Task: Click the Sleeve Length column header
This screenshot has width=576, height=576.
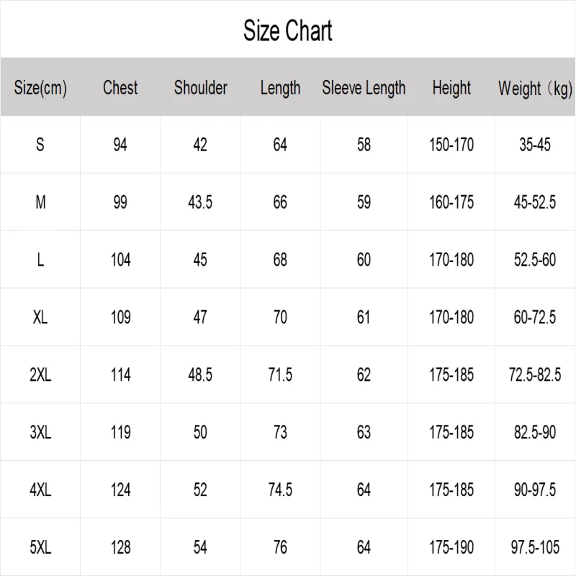Action: [364, 88]
